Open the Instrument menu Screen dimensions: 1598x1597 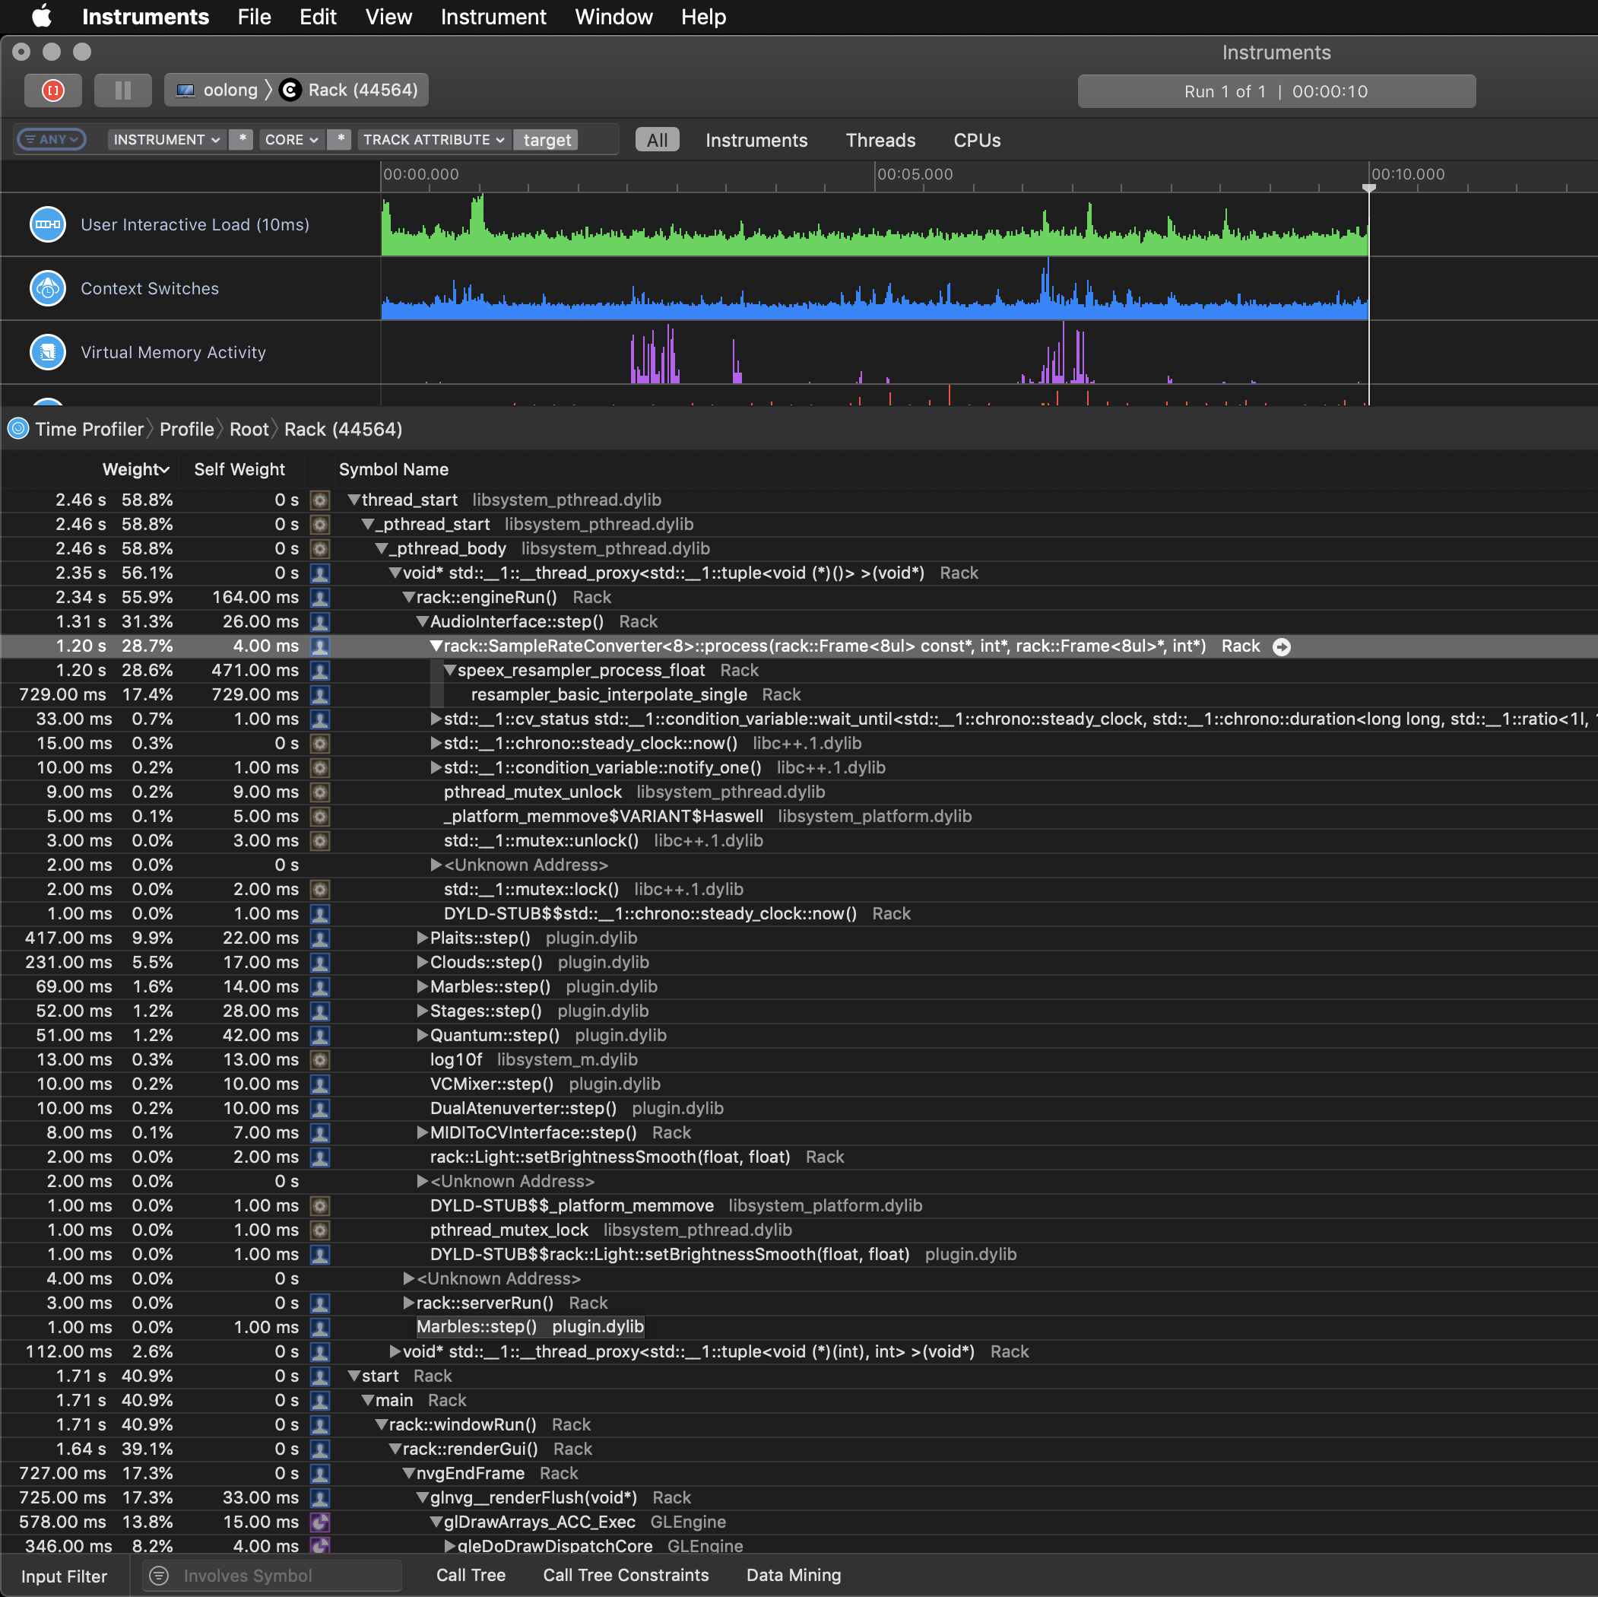coord(493,17)
